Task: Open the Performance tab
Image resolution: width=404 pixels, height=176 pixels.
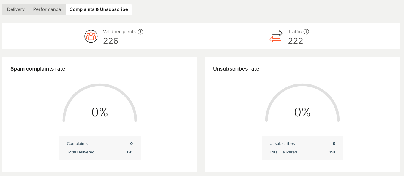Action: 47,9
